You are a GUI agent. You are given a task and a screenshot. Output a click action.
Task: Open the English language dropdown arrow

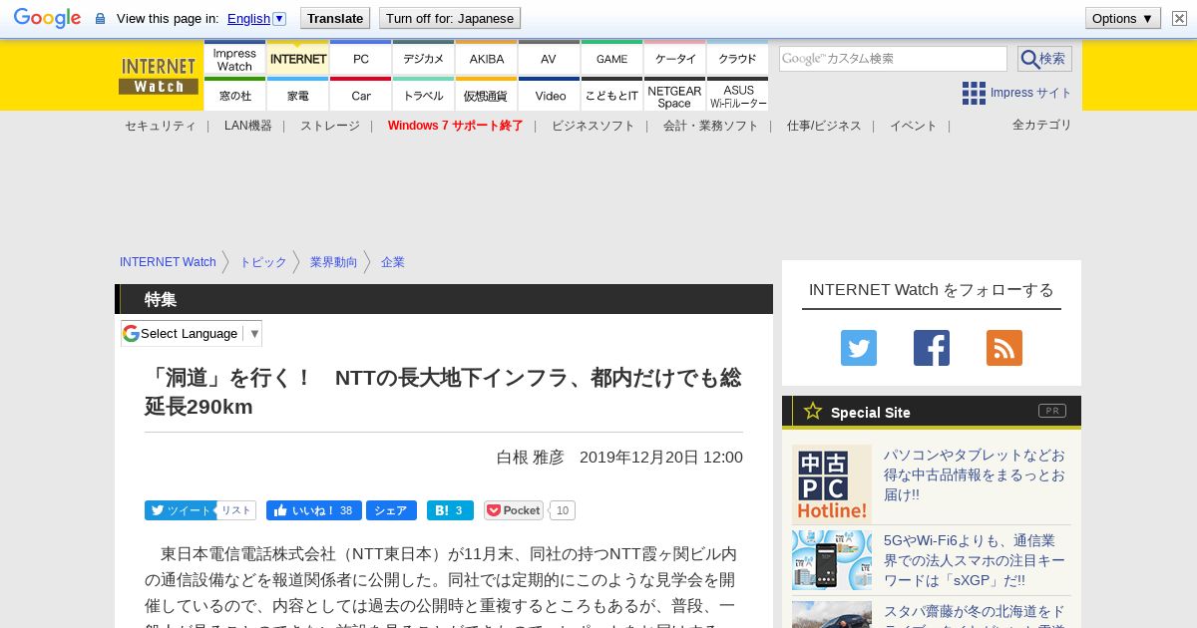coord(279,18)
